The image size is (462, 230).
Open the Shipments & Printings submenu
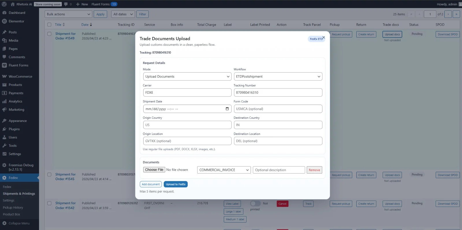coord(19,194)
